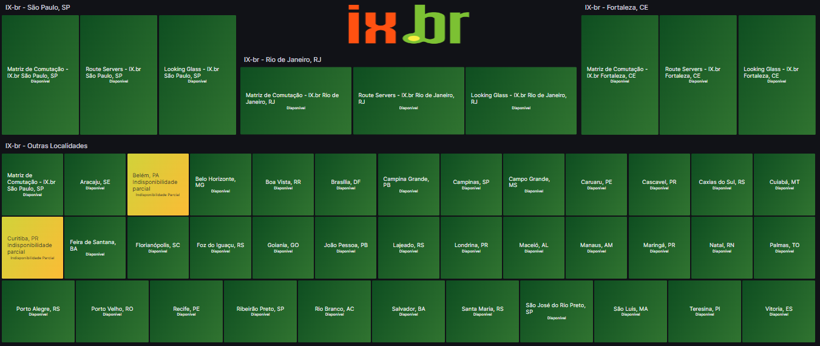Open the Caruaru, PE status tile
The image size is (820, 346).
point(597,185)
